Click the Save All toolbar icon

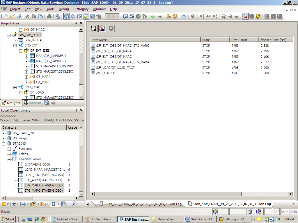tap(19, 16)
